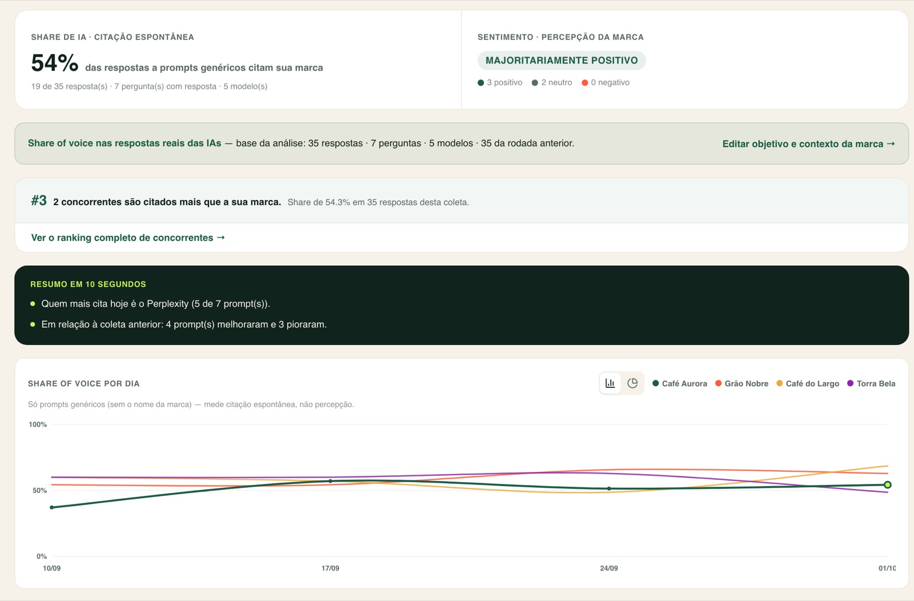Select the 01/10 highlighted chart point
The height and width of the screenshot is (601, 914).
(x=887, y=484)
